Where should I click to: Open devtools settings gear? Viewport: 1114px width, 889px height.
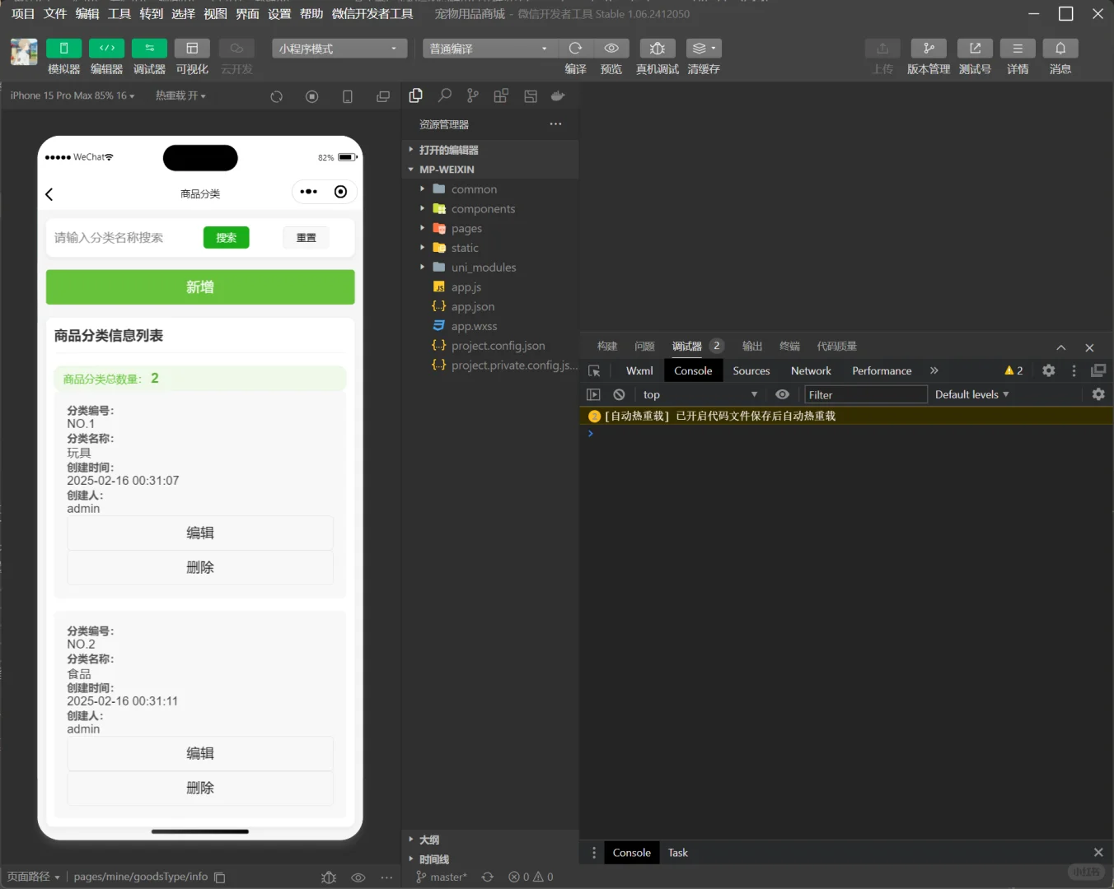(1049, 371)
